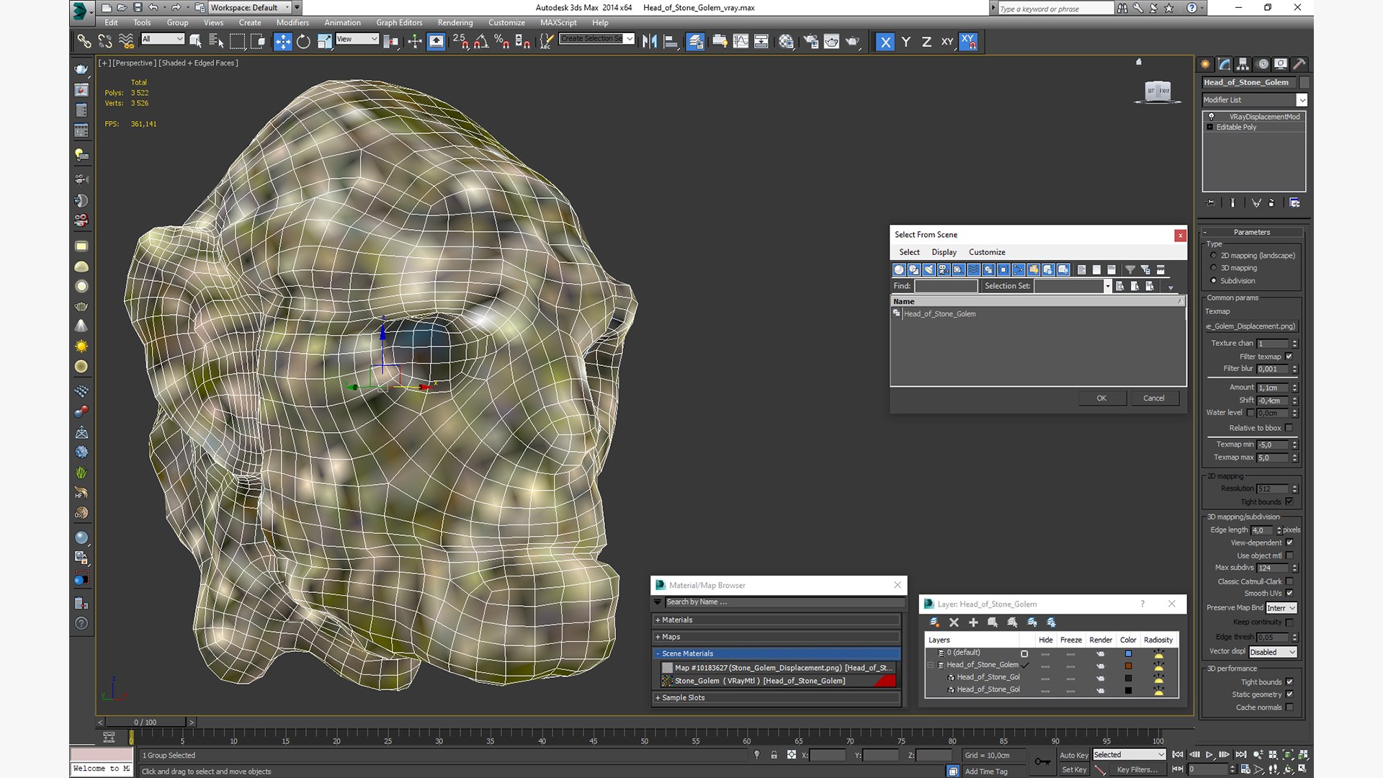Screen dimensions: 1383x778
Task: Click the Unlink Selection icon
Action: coord(105,42)
